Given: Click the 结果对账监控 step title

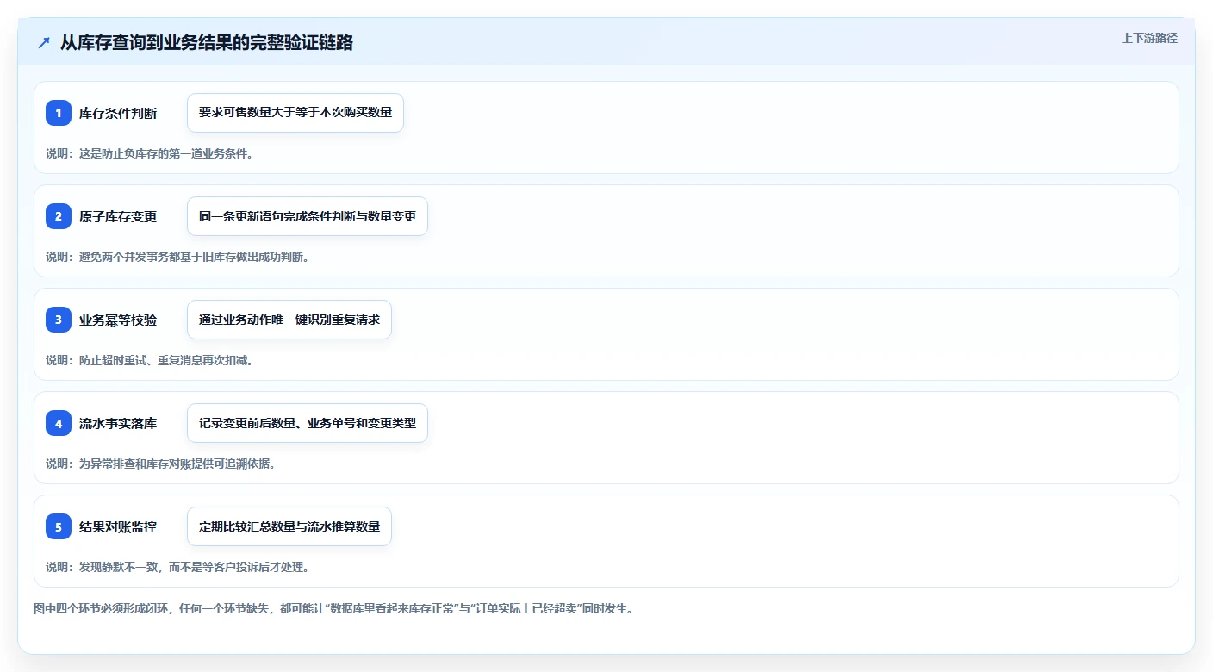Looking at the screenshot, I should coord(118,526).
